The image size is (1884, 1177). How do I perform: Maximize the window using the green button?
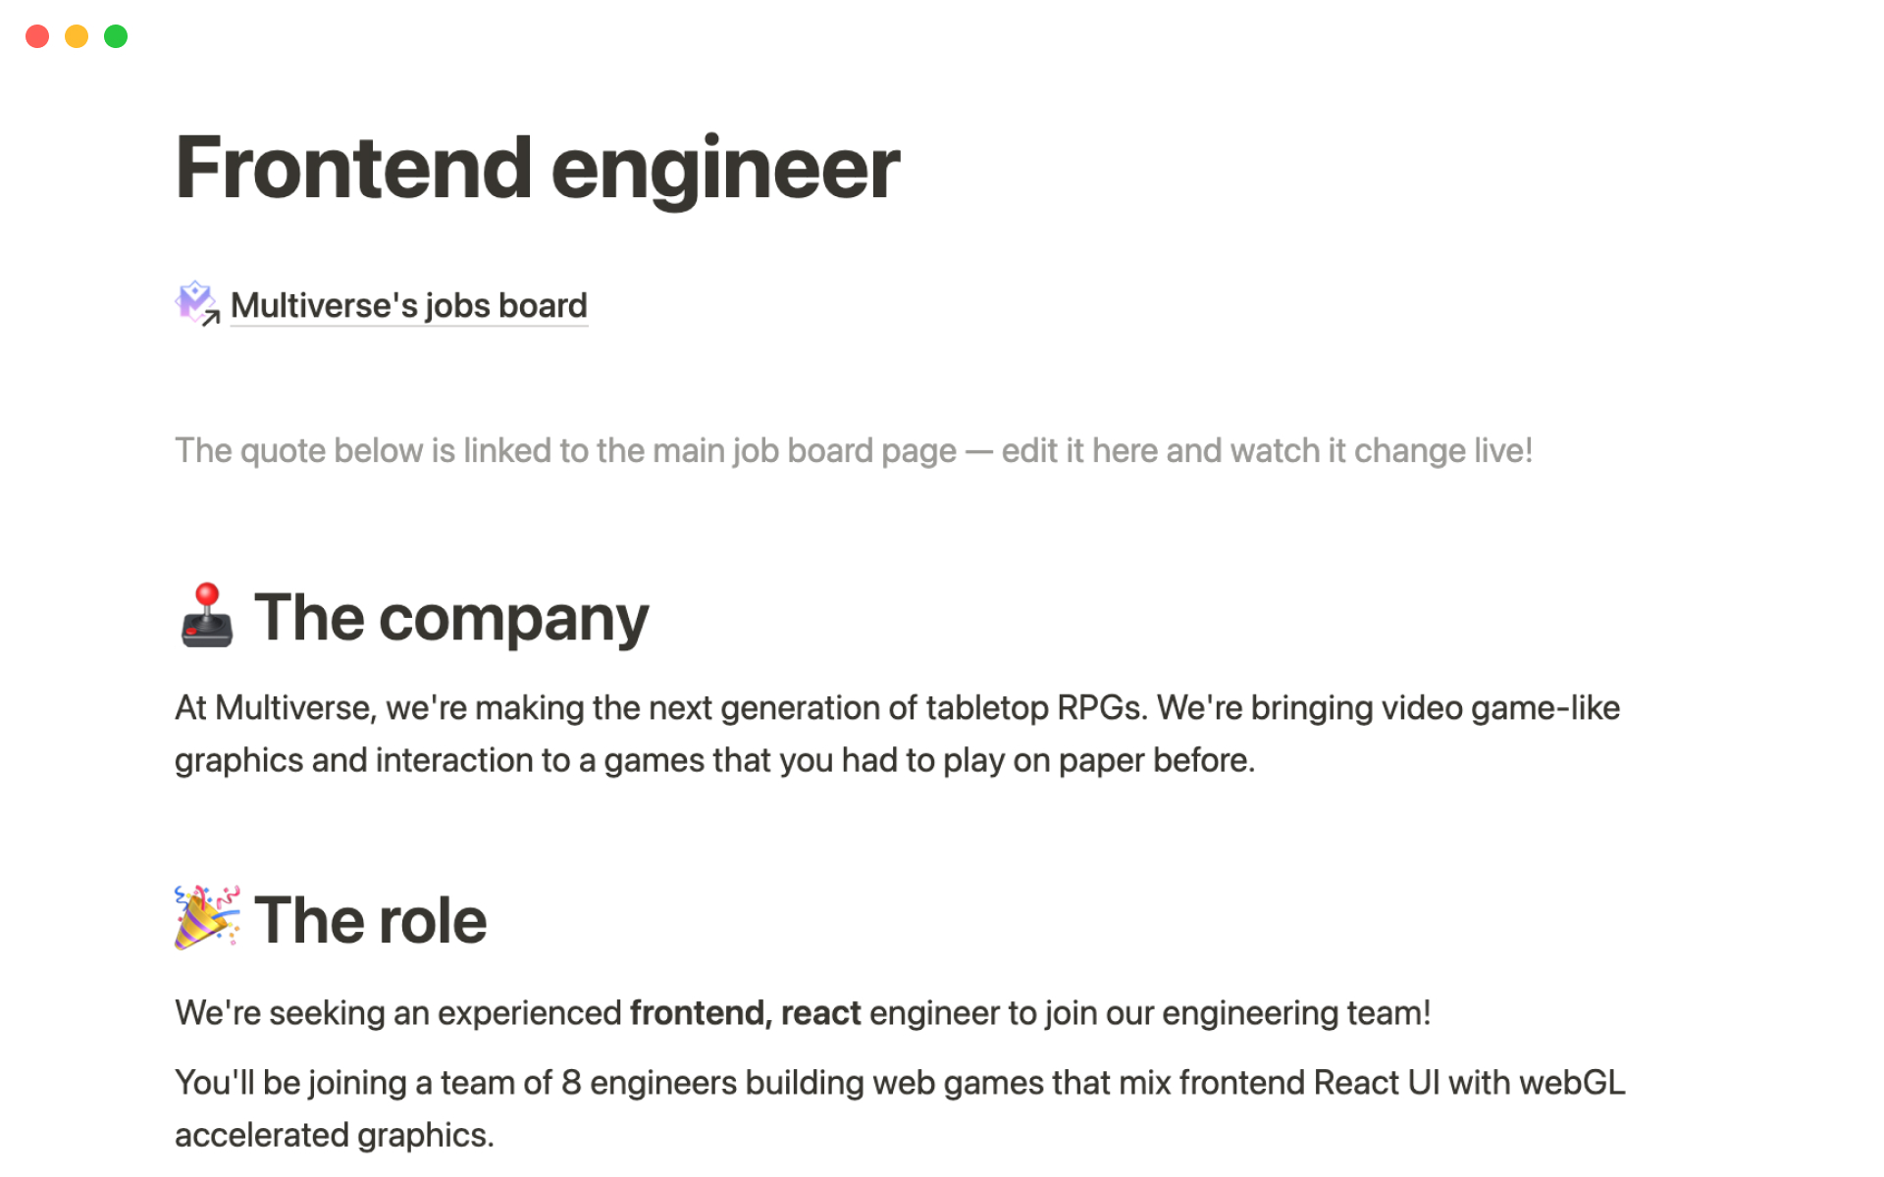116,36
